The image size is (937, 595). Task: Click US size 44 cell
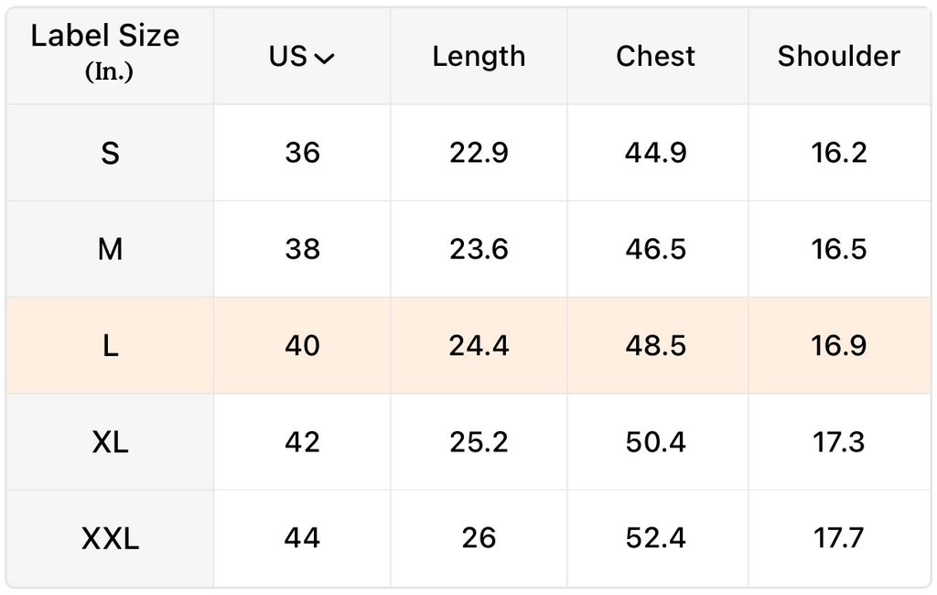point(302,538)
